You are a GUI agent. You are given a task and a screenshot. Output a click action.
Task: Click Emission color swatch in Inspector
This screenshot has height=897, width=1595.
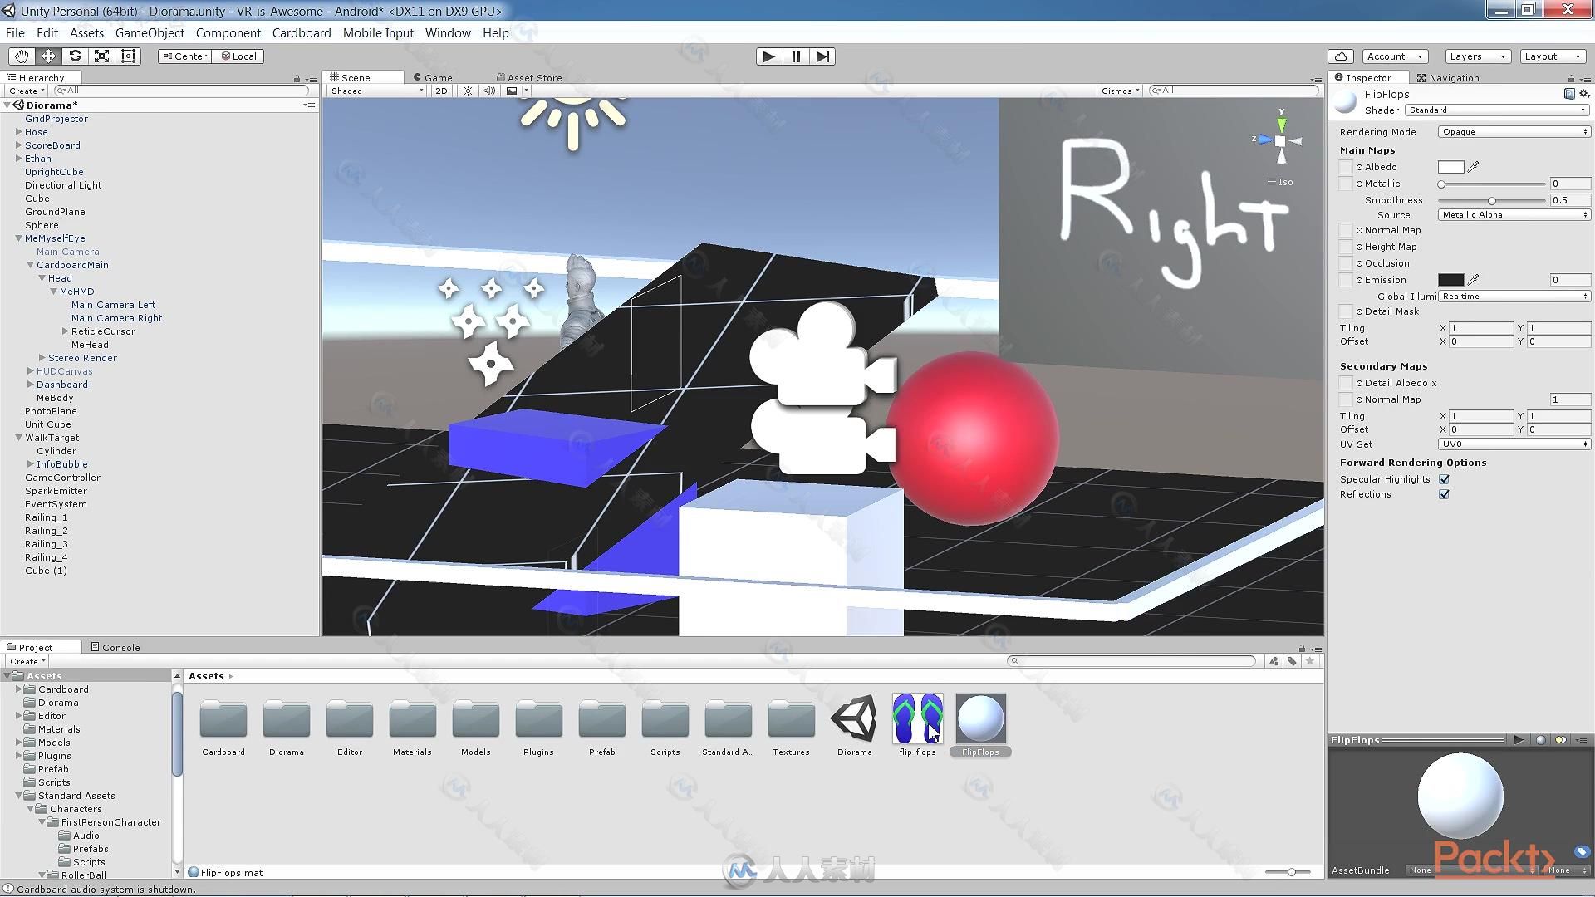coord(1450,279)
